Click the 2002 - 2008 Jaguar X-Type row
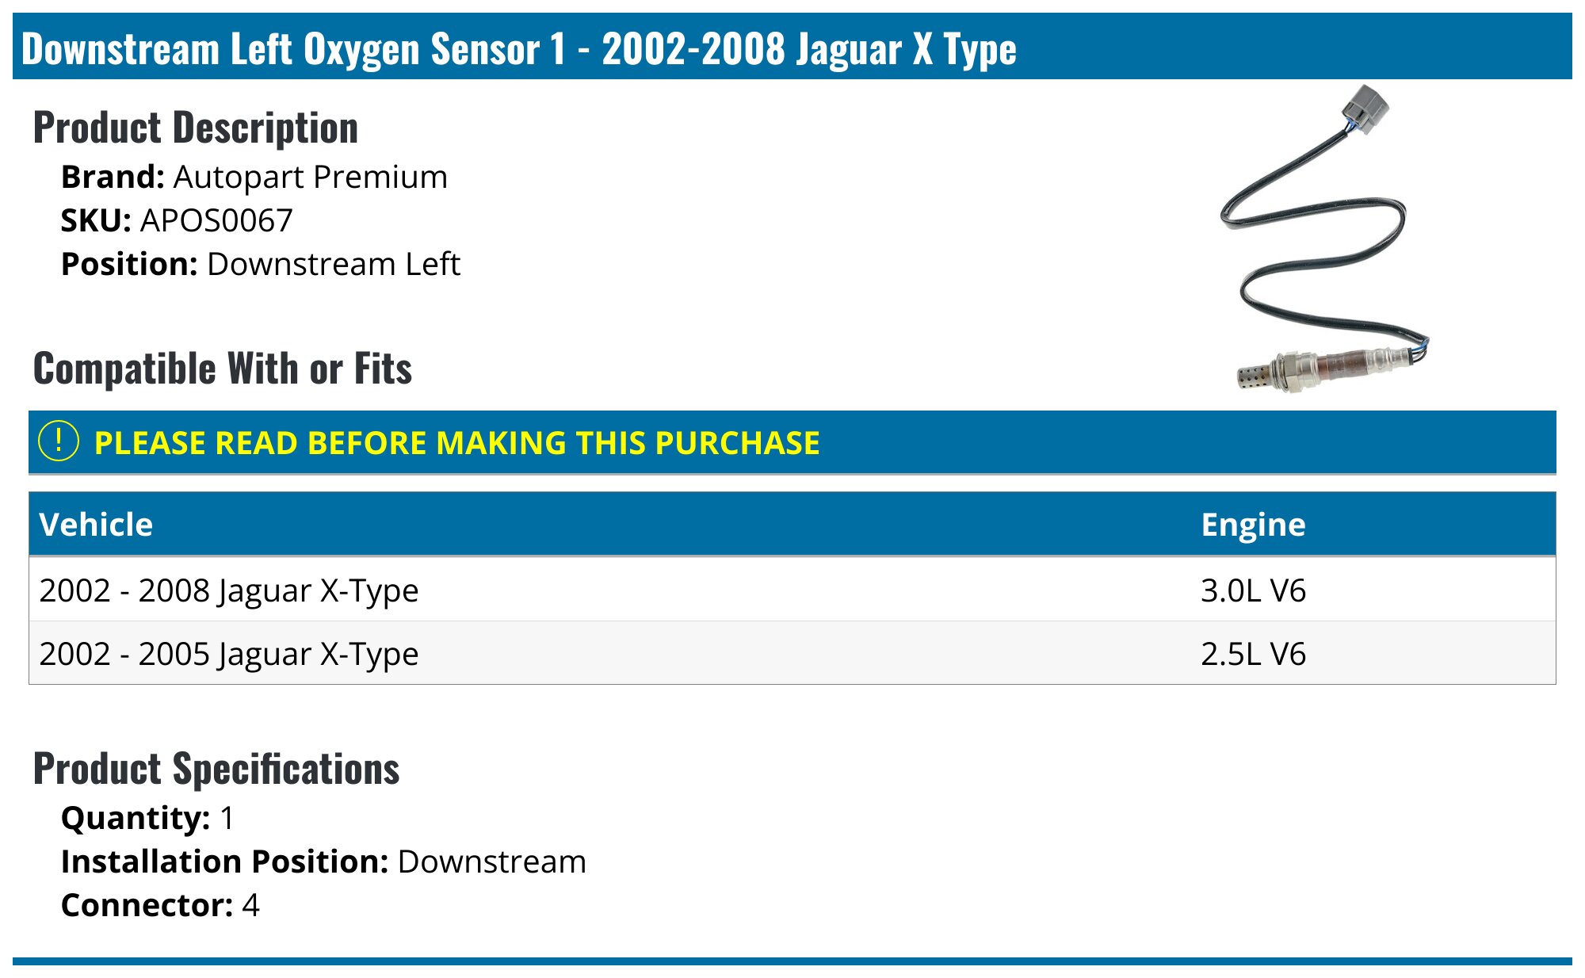 click(x=792, y=590)
